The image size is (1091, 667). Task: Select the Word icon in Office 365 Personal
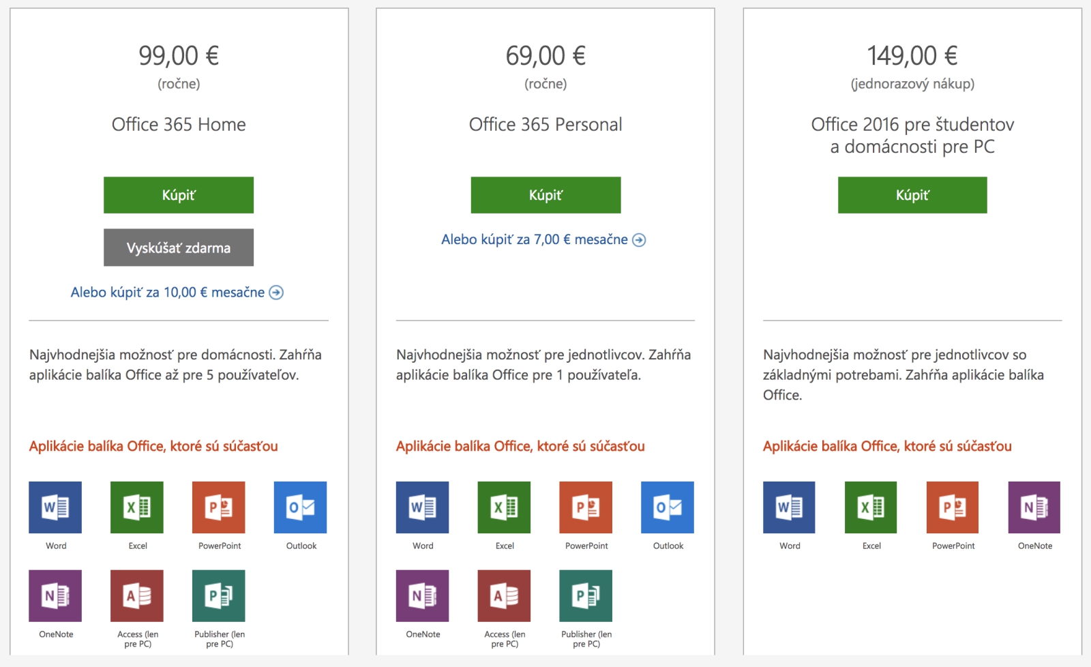[423, 507]
